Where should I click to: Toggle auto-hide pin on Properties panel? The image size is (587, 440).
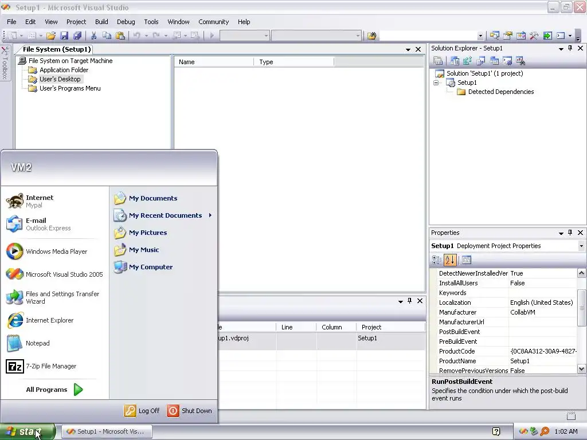tap(570, 233)
